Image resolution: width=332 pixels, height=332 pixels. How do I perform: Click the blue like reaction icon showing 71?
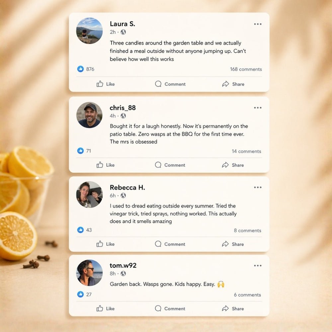pyautogui.click(x=80, y=151)
